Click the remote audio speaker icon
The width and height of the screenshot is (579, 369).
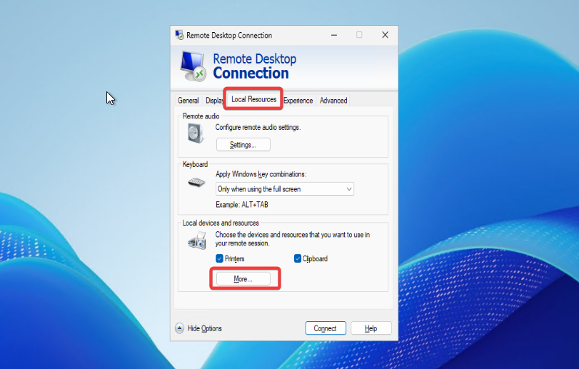[196, 133]
